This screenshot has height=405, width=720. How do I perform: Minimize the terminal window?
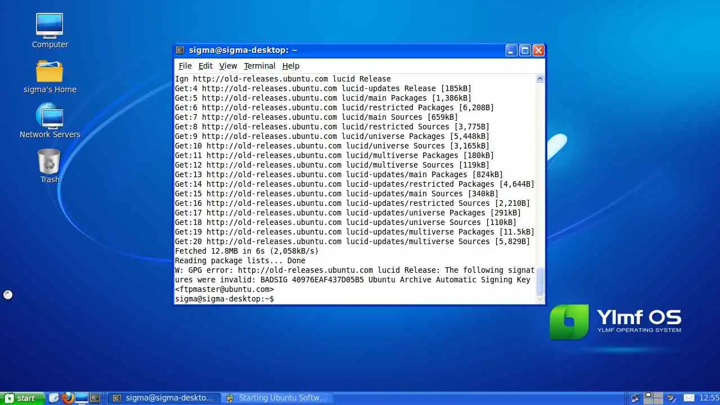coord(511,50)
